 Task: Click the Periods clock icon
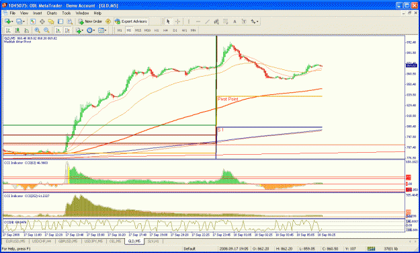click(x=89, y=30)
